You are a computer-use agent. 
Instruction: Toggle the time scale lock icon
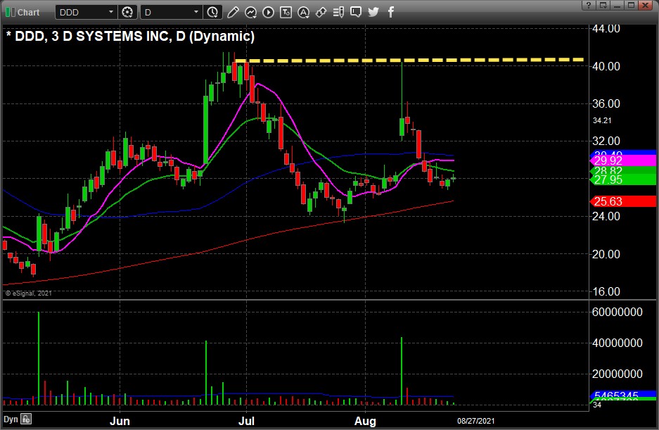coord(26,419)
